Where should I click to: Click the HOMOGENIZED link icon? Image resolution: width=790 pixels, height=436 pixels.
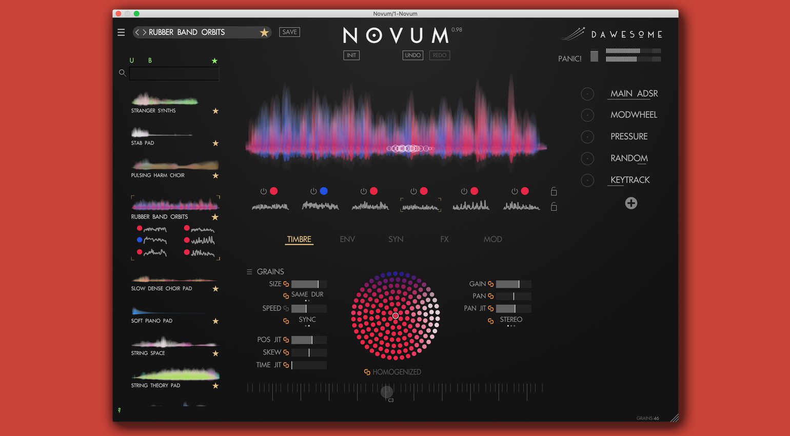tap(367, 372)
